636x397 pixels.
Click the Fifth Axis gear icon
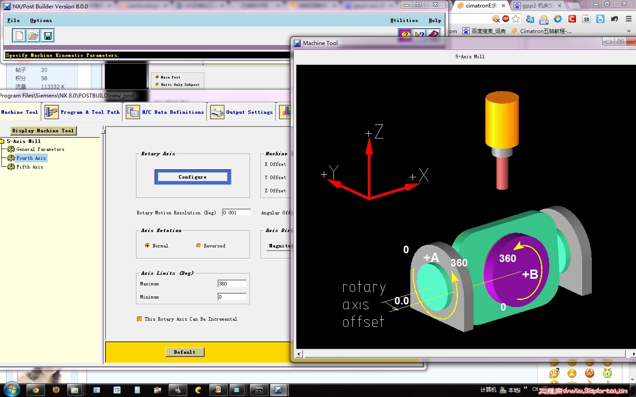tap(11, 167)
